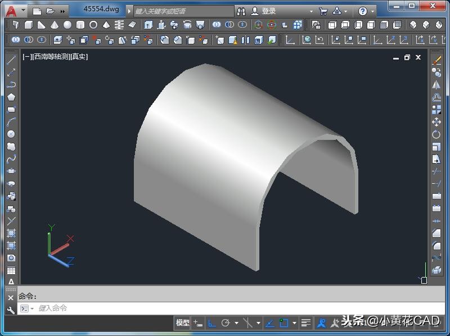
Task: Expand the object snap options arrow
Action: coord(294,323)
